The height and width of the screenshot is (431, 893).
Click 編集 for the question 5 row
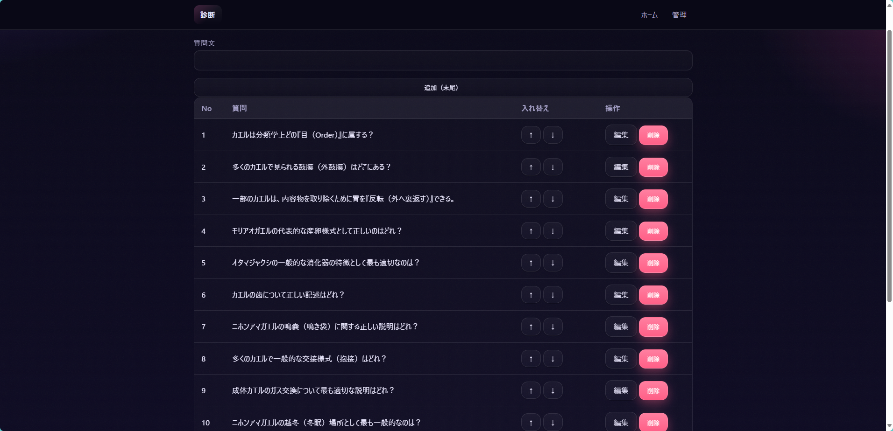[620, 263]
